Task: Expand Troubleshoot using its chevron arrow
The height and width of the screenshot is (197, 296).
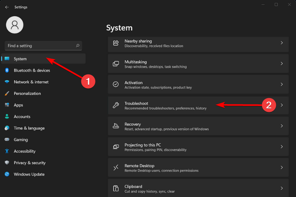Action: pyautogui.click(x=282, y=105)
